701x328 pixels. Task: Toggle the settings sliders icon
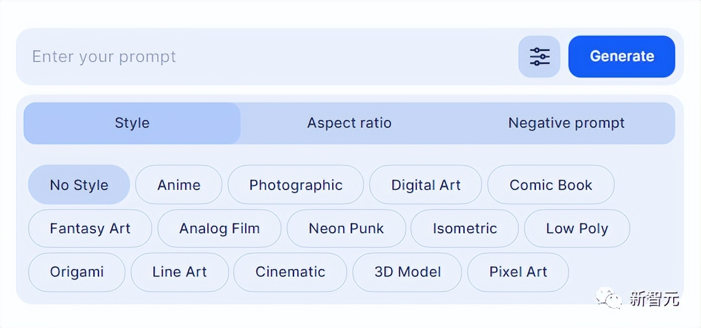(539, 57)
